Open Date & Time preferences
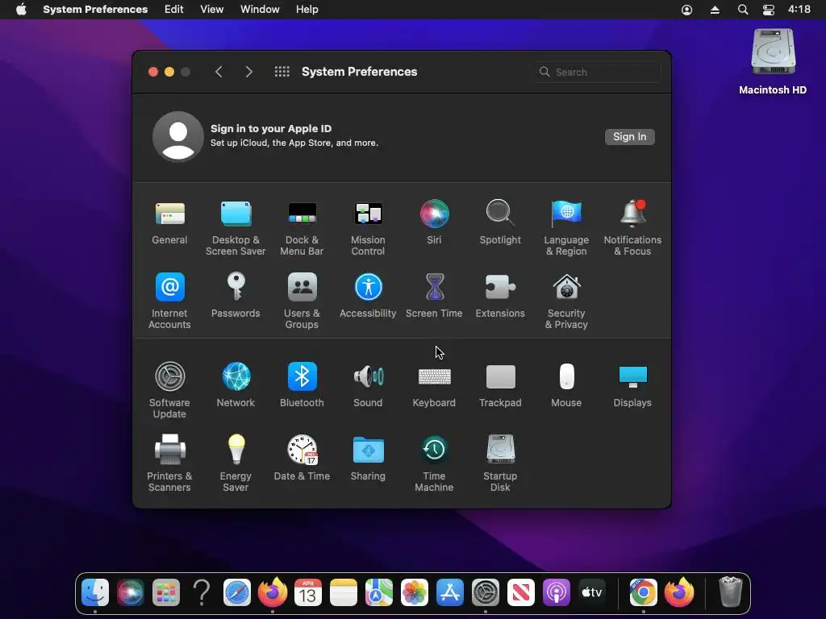826x619 pixels. [302, 450]
